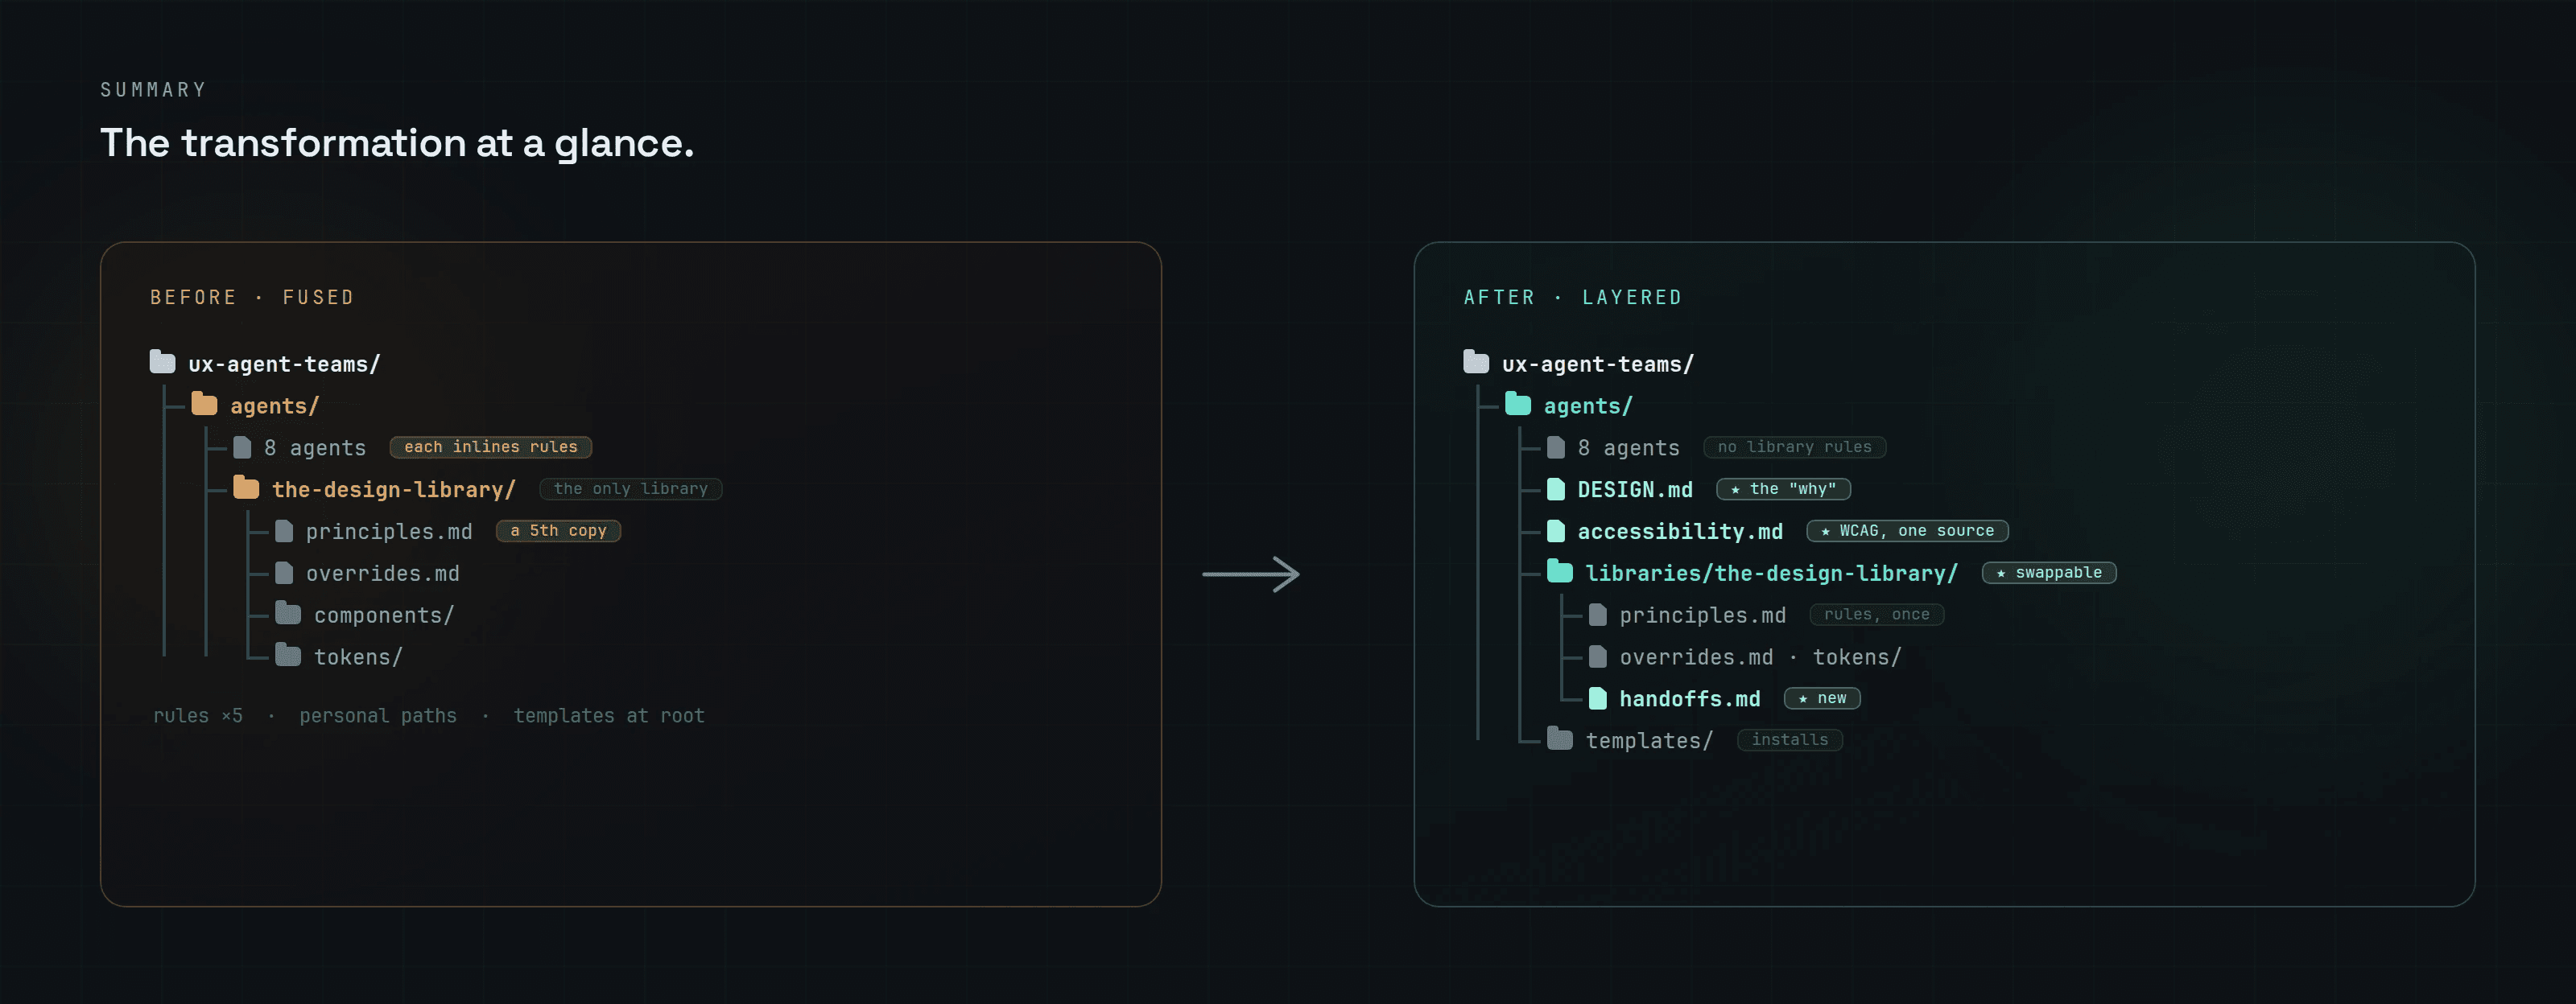Click the orange the-design-library/ folder icon
2576x1004 pixels.
246,488
